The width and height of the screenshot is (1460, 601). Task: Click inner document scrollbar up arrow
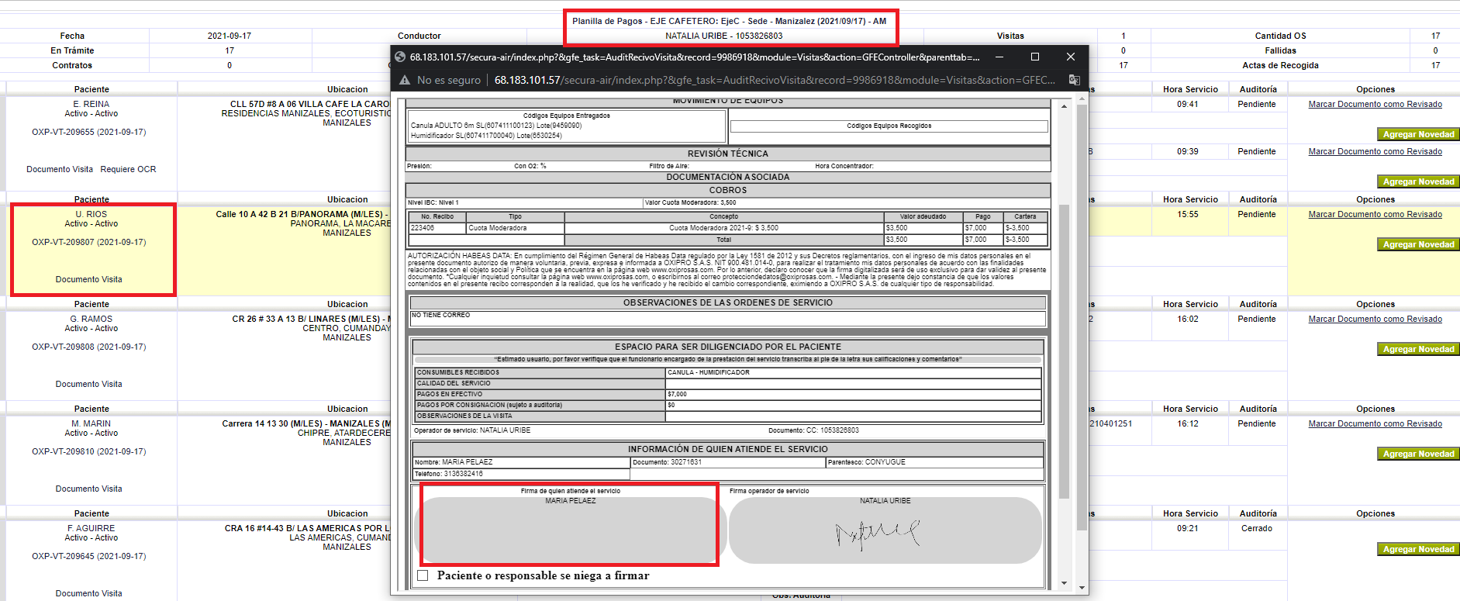click(1064, 105)
